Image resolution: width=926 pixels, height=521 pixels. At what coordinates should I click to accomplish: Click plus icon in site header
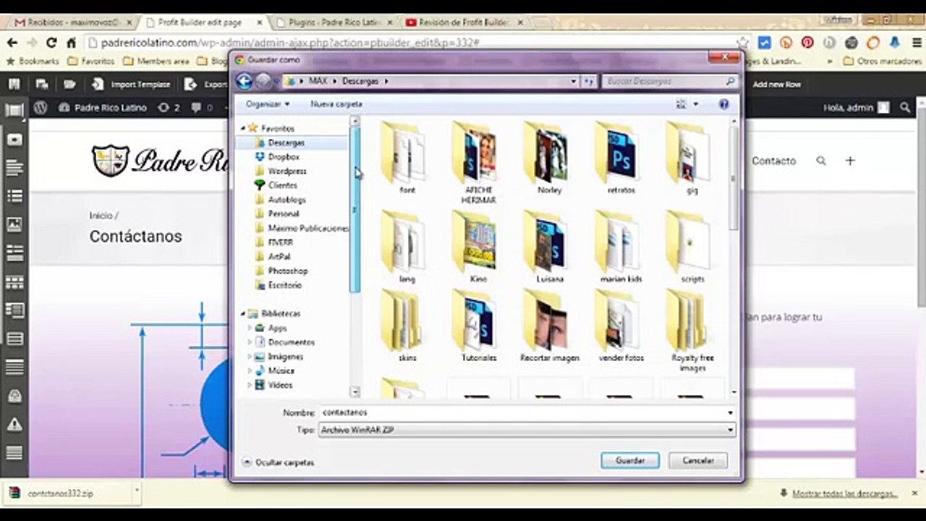(x=850, y=161)
